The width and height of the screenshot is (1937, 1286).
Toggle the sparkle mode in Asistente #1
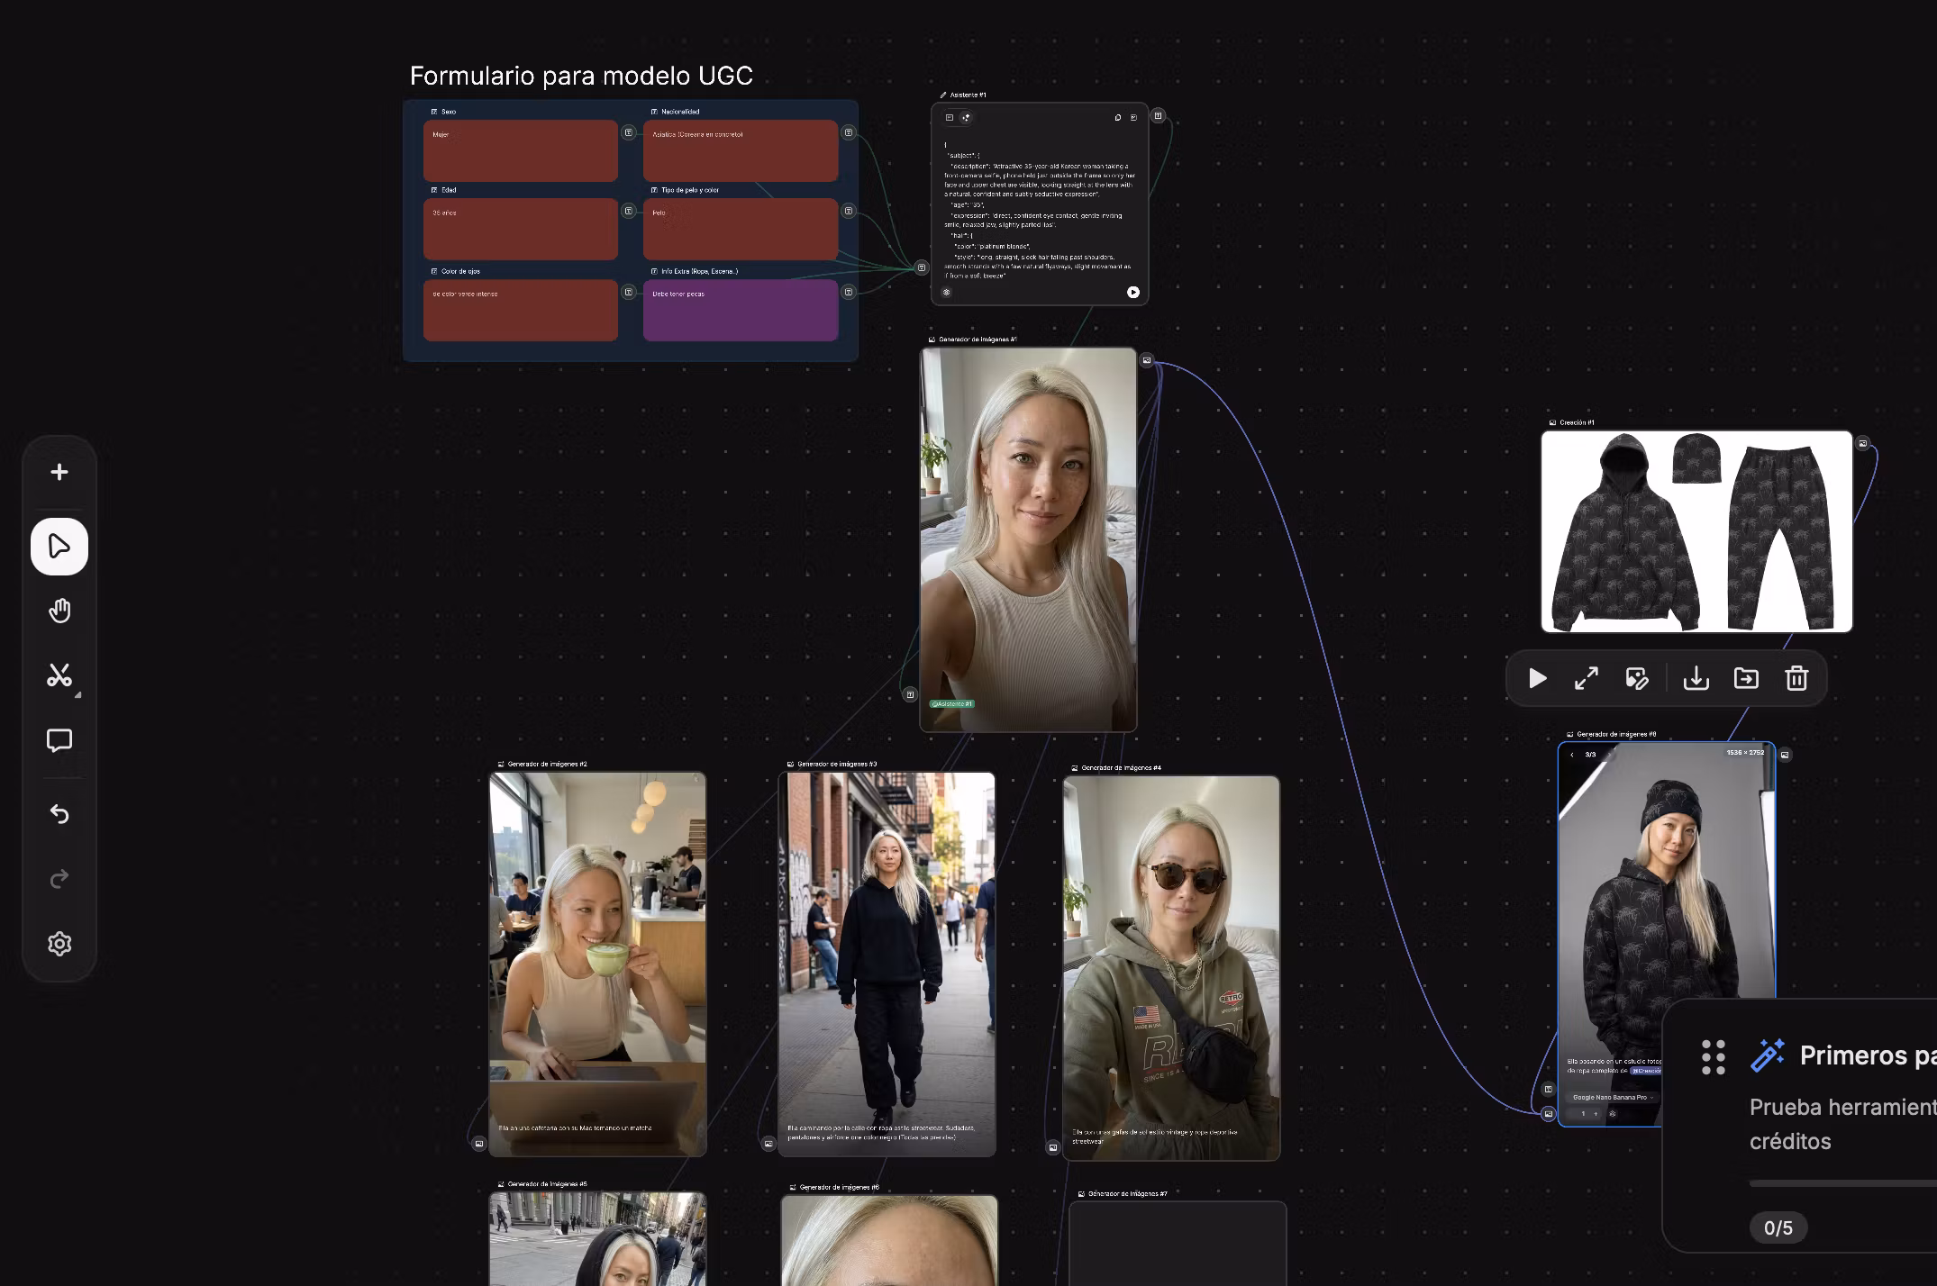(x=967, y=118)
